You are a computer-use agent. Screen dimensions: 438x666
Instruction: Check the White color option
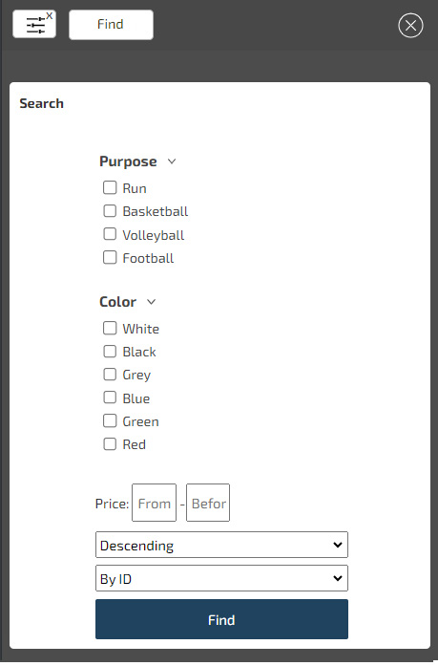110,328
